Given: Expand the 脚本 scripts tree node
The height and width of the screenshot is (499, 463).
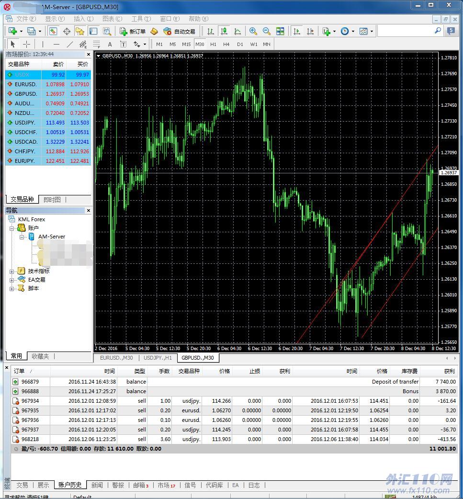Looking at the screenshot, I should pos(12,288).
